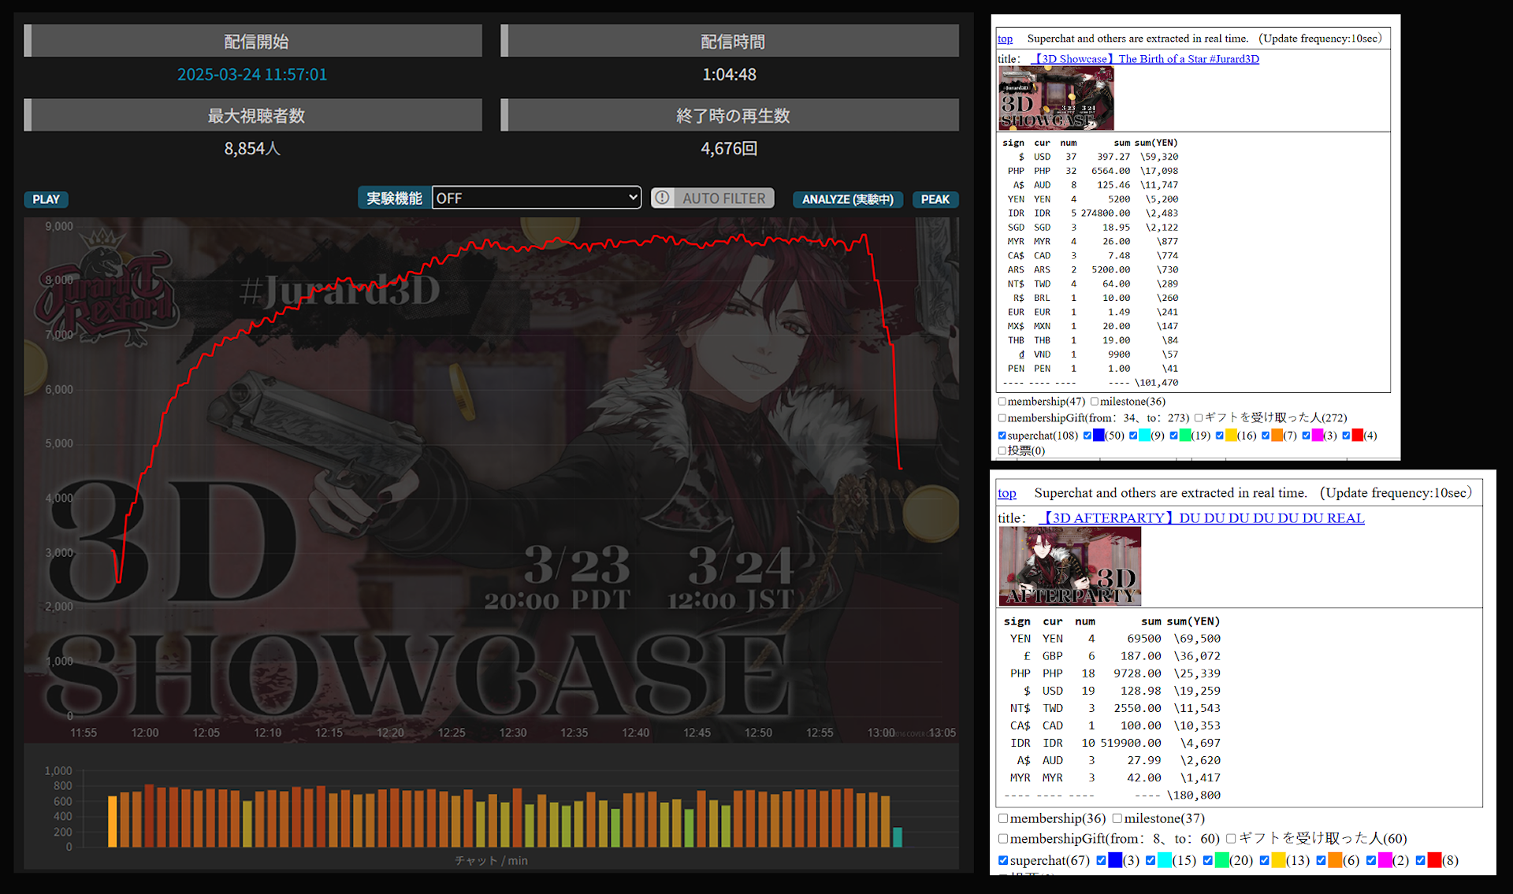1513x894 pixels.
Task: Click the 12:30 time marker on the viewer chart
Action: tap(513, 733)
